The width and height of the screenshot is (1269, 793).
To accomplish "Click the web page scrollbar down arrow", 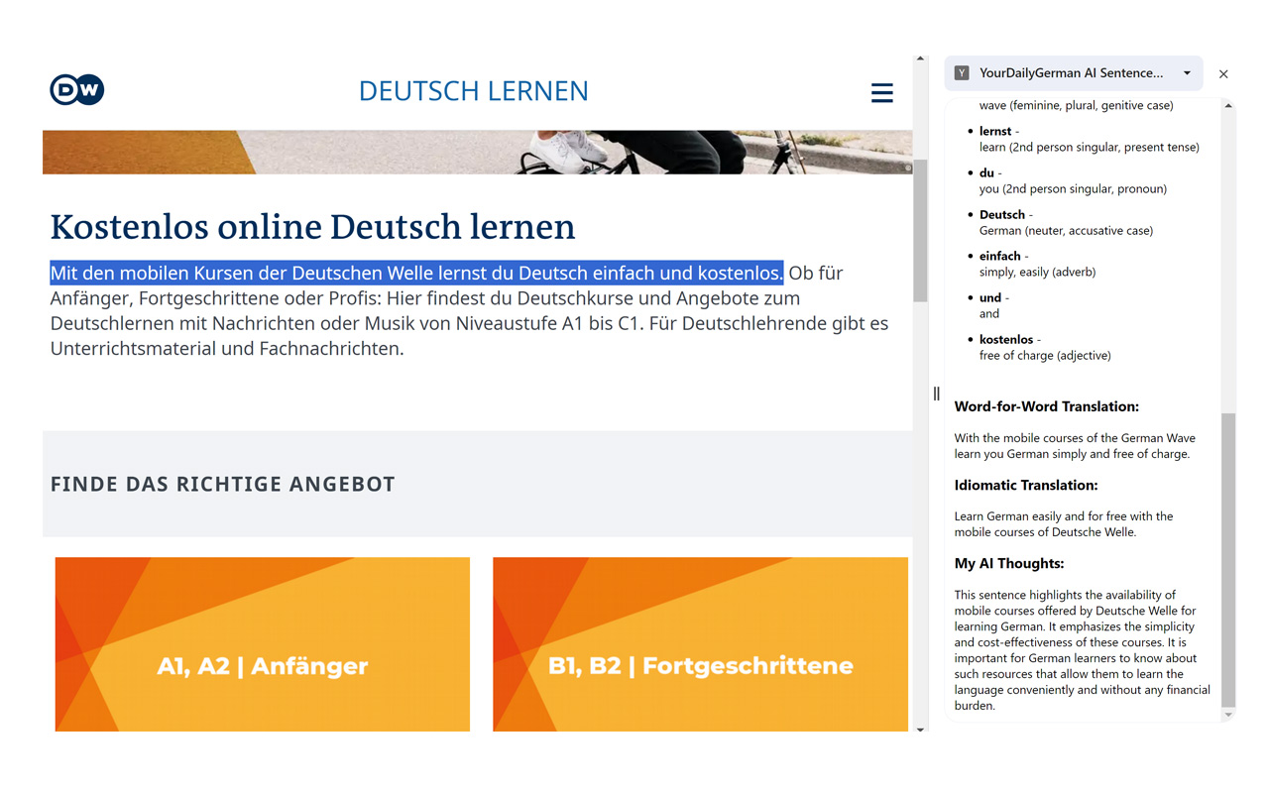I will [x=920, y=730].
